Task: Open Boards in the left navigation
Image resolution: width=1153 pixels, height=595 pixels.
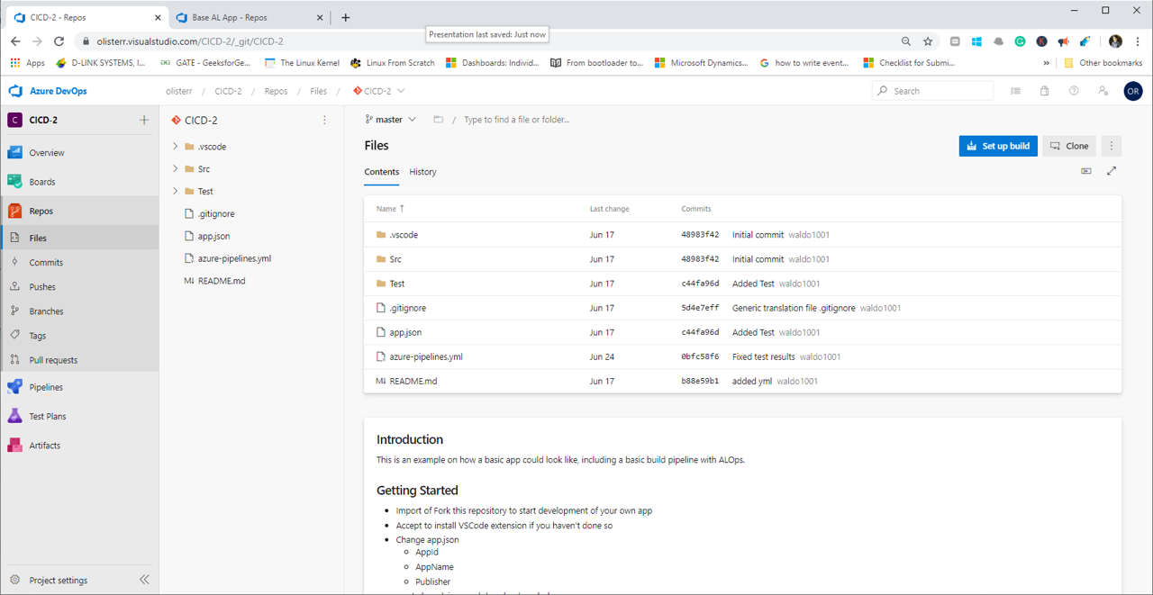Action: (41, 182)
